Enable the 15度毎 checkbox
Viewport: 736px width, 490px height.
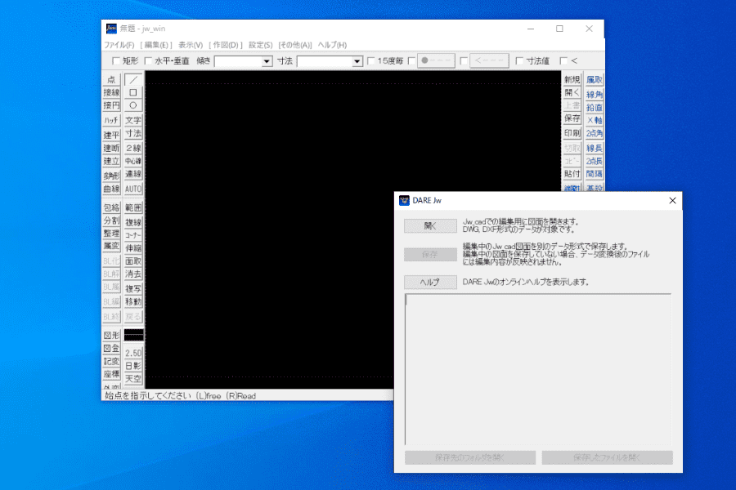point(370,61)
